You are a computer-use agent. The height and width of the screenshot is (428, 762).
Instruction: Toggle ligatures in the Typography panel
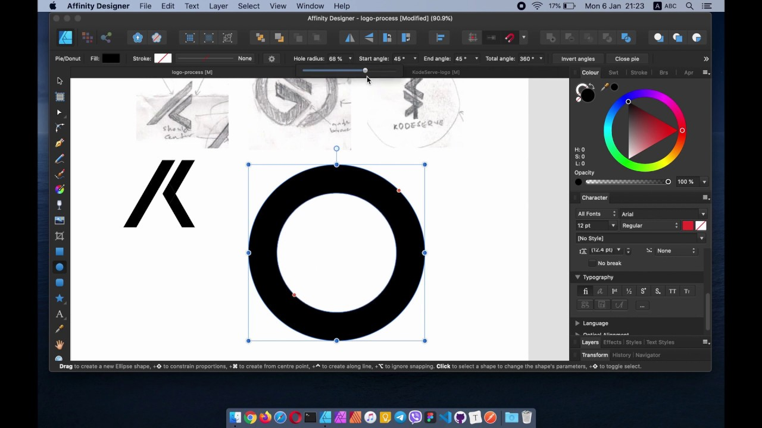tap(585, 291)
